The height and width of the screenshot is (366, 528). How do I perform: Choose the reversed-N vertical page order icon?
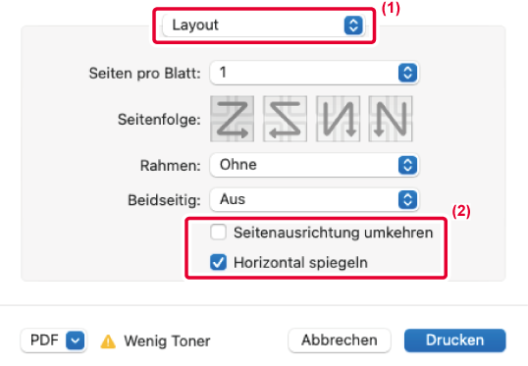click(x=338, y=119)
